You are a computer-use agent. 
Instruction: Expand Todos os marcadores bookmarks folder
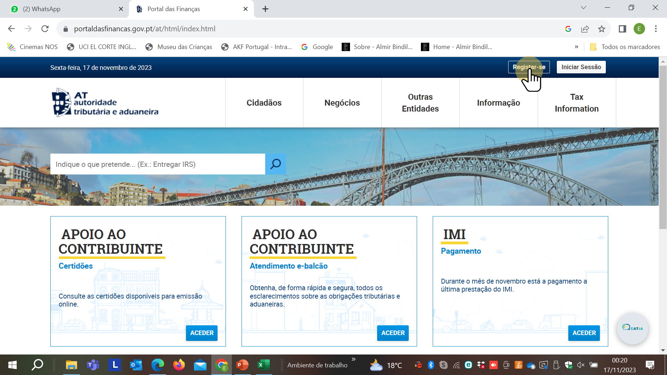pyautogui.click(x=625, y=47)
